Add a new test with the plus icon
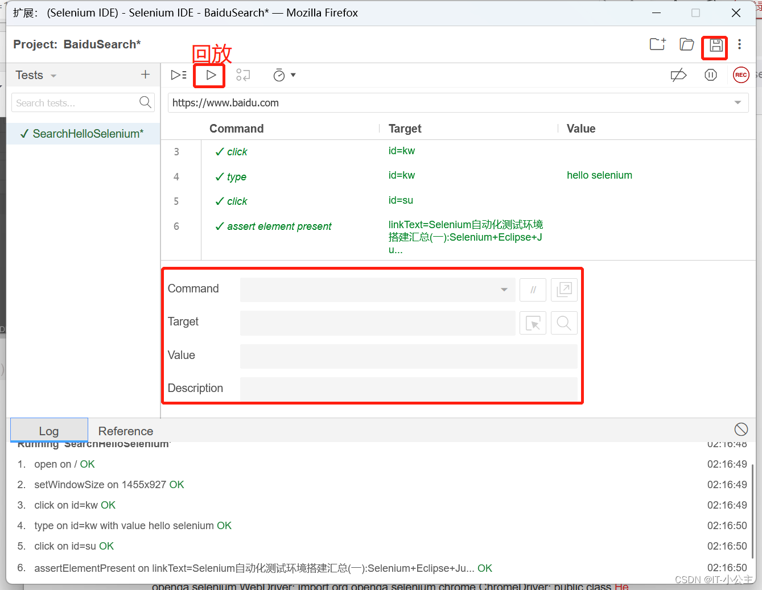This screenshot has height=590, width=762. (x=146, y=75)
